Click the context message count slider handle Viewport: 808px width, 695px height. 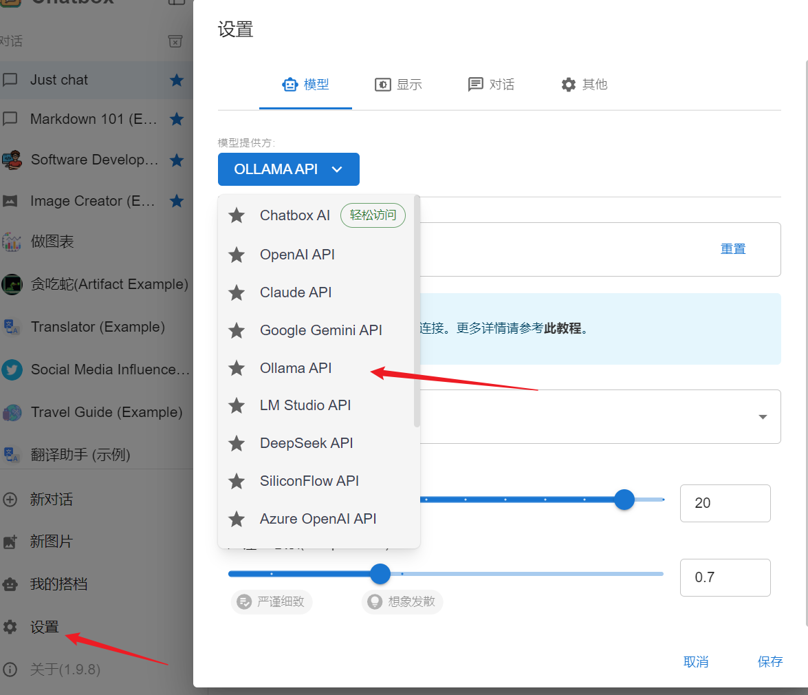(624, 500)
